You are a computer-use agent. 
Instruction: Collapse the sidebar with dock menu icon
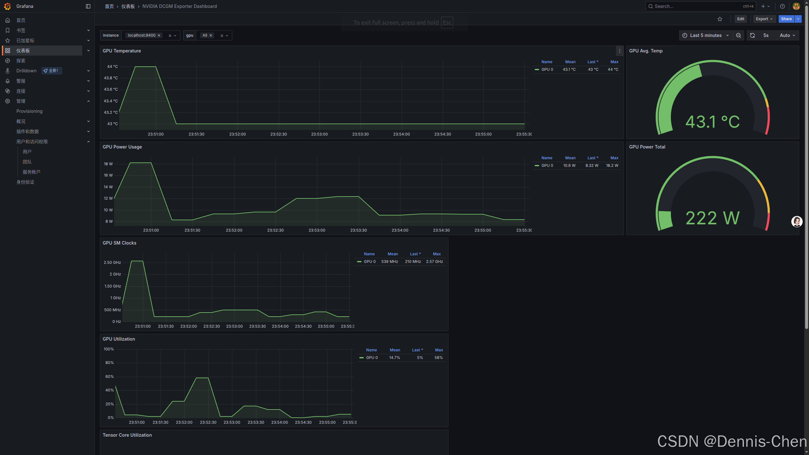coord(88,6)
